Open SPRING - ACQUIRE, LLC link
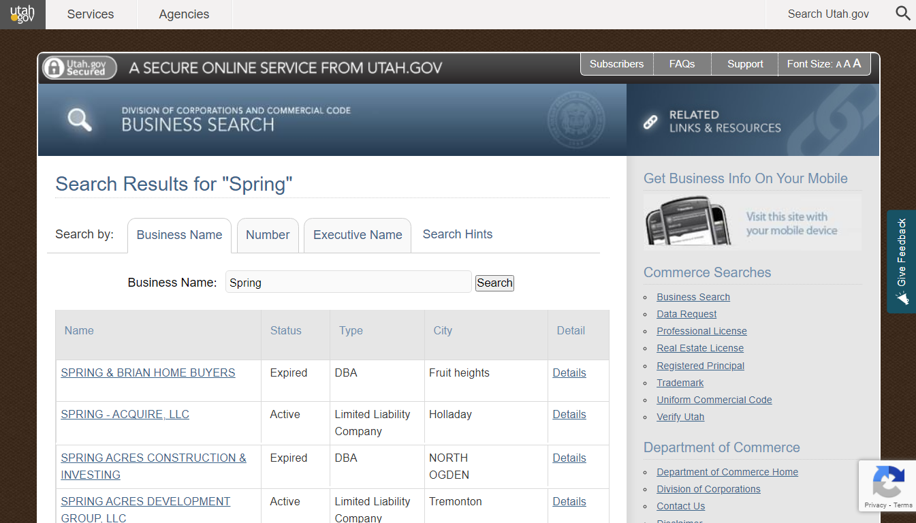This screenshot has height=523, width=916. 125,415
